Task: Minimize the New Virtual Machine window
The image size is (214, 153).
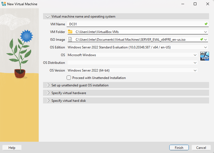Action: pos(182,4)
